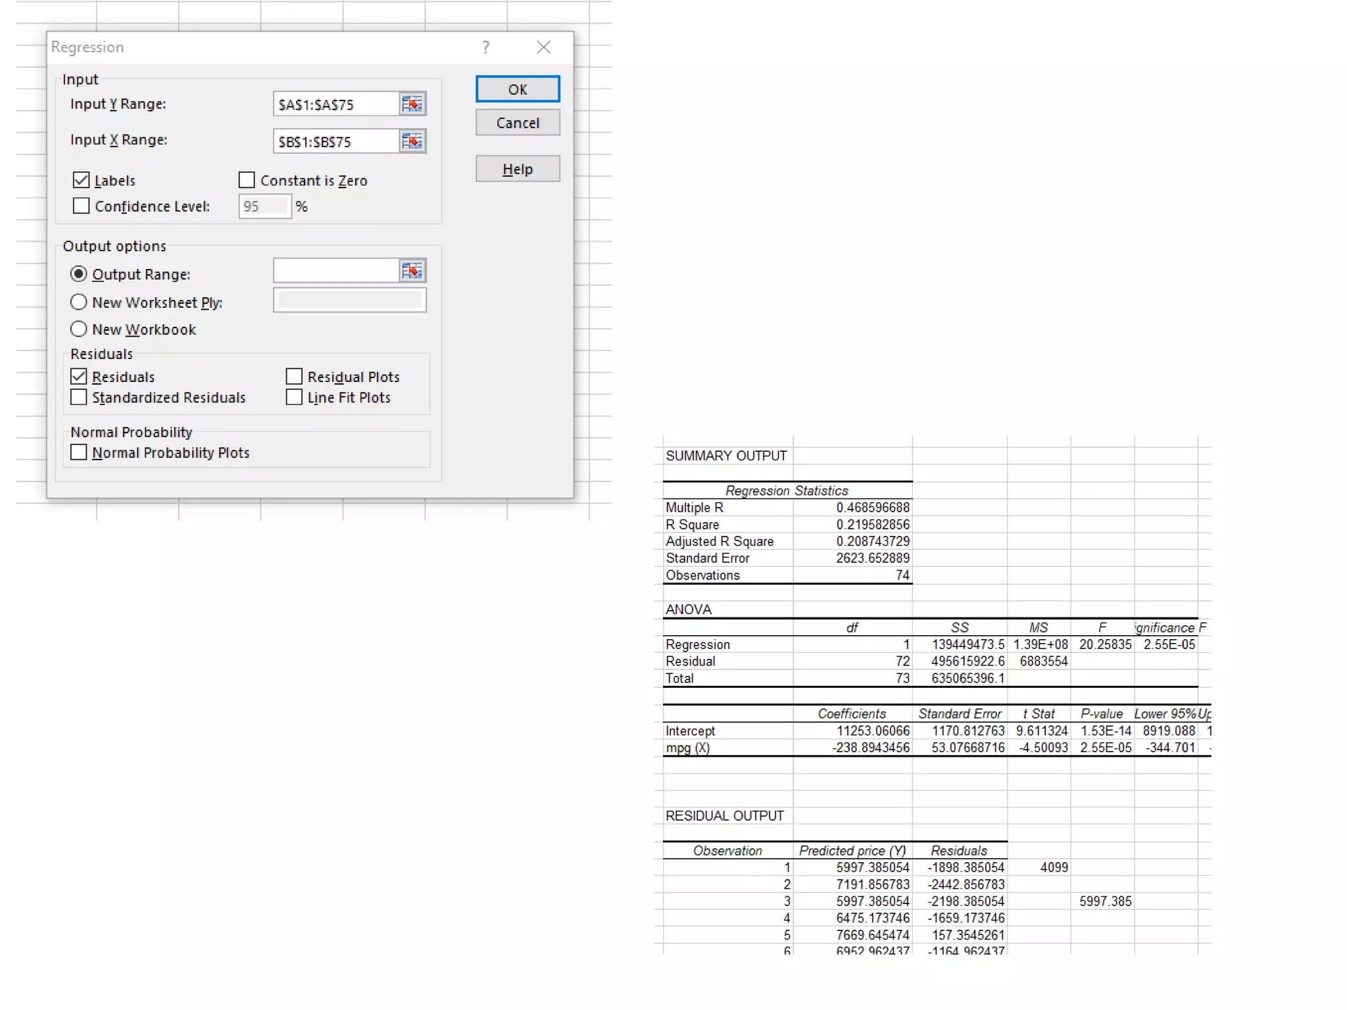This screenshot has height=1010, width=1347.
Task: Click the Input Y Range field
Action: tap(336, 105)
